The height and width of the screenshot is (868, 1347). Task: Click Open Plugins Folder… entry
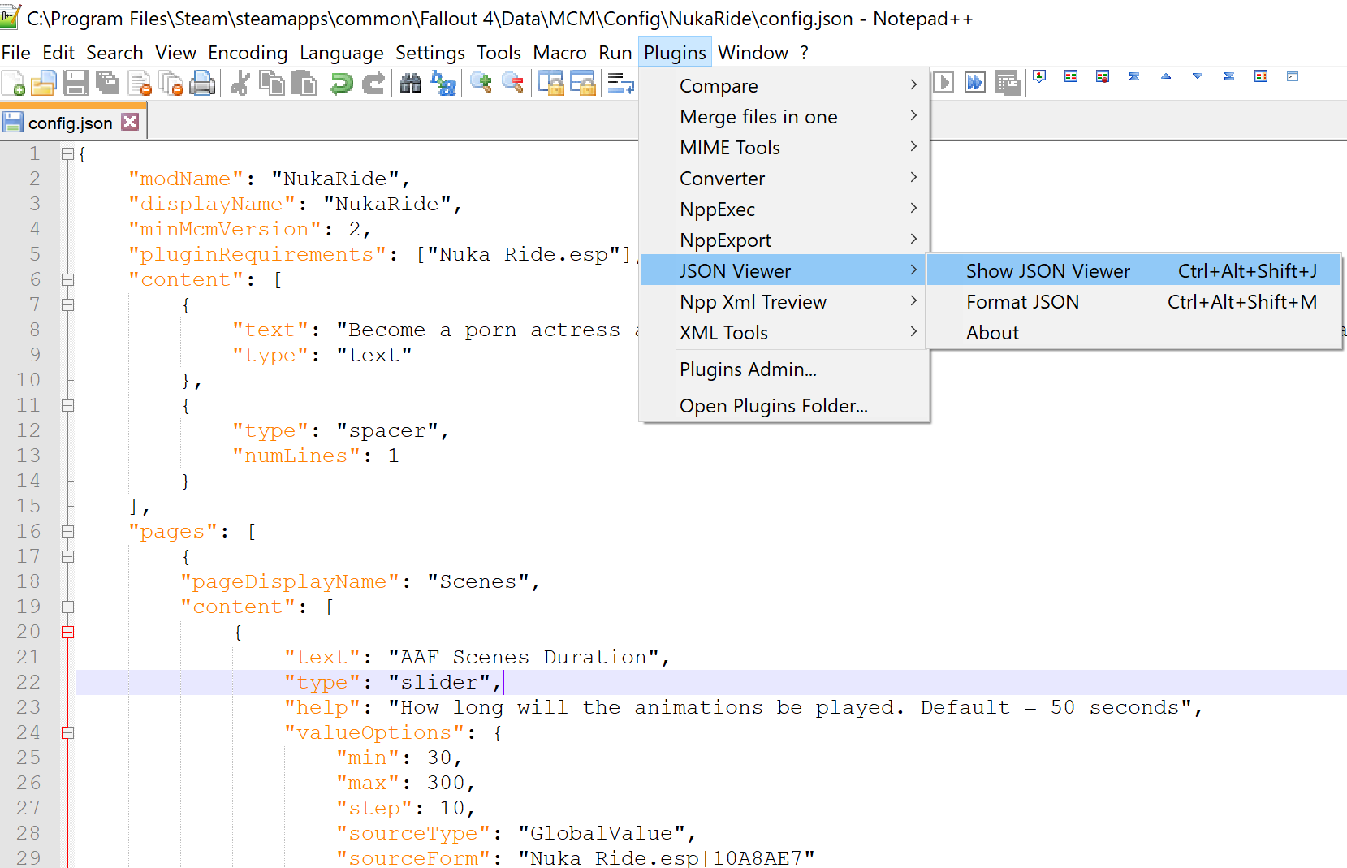coord(784,405)
